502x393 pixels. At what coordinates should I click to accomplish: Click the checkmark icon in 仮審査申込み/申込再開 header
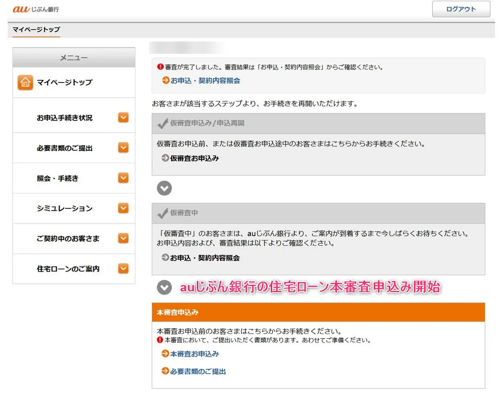click(x=163, y=123)
